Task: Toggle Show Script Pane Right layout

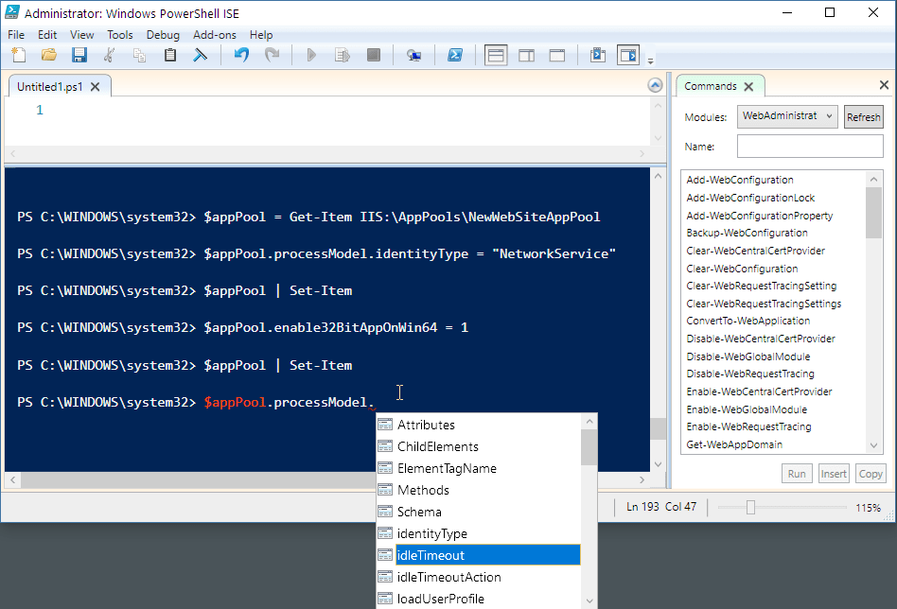Action: (526, 55)
